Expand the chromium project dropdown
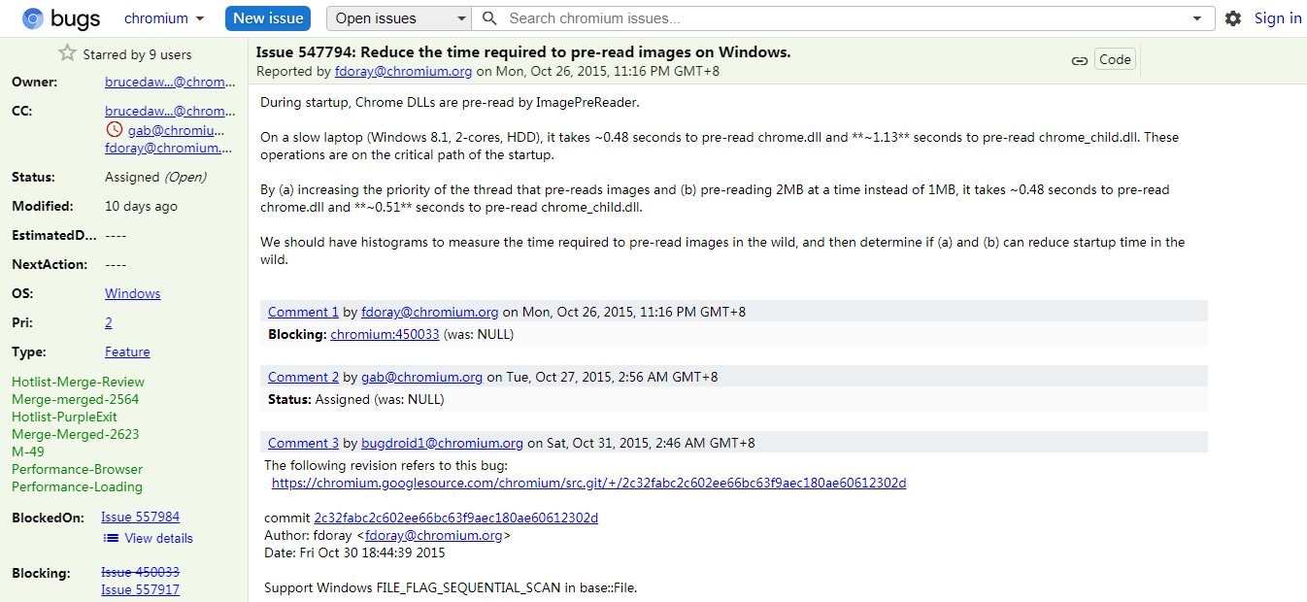This screenshot has width=1307, height=602. click(164, 18)
